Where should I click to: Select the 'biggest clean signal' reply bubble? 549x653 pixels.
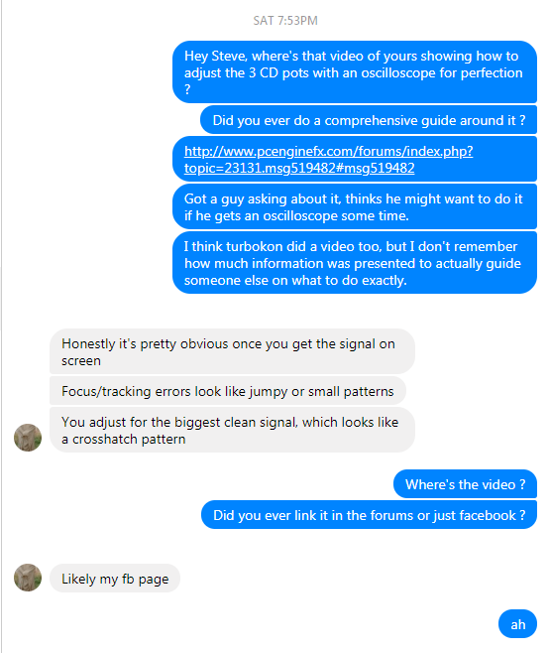point(232,430)
